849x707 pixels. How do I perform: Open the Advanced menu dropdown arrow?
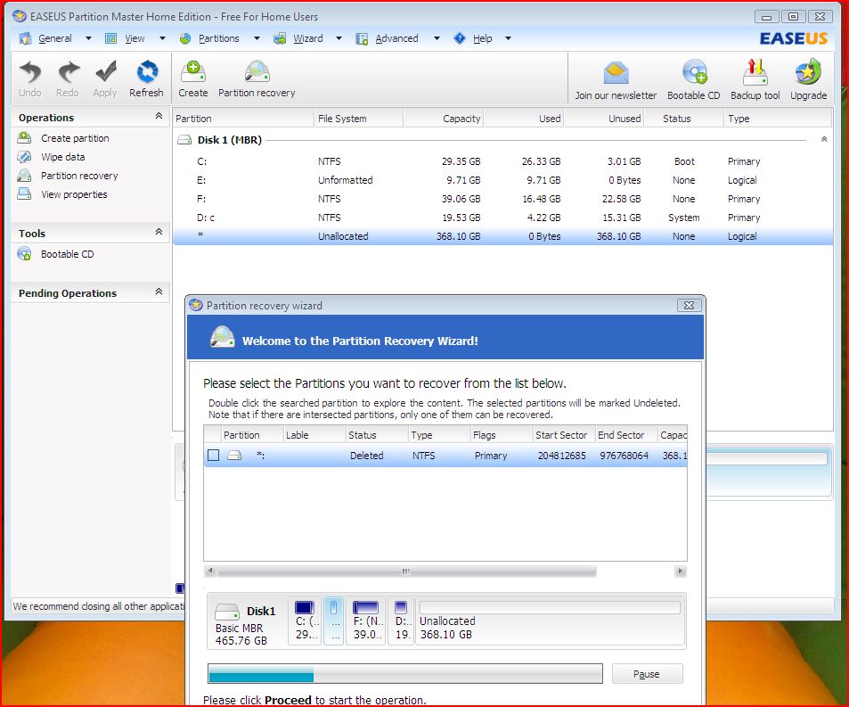[x=437, y=38]
